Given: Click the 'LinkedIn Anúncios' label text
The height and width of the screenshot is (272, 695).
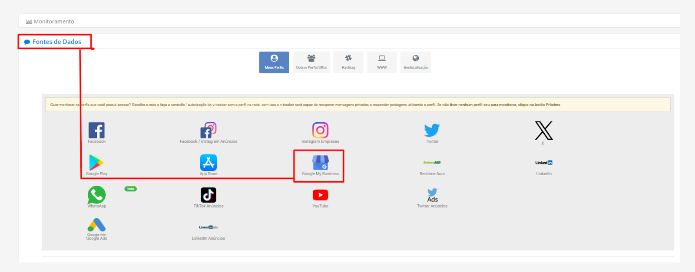Looking at the screenshot, I should coord(208,239).
